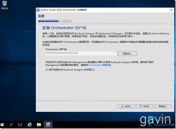Open File Explorer from the taskbar
176x129 pixels.
[x=39, y=125]
